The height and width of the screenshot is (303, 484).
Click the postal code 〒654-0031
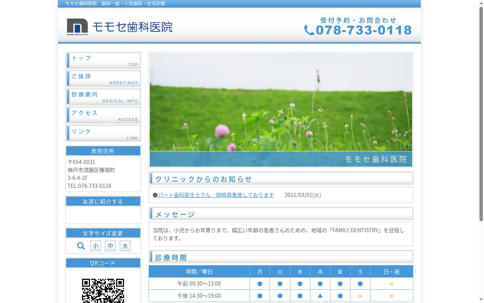82,162
